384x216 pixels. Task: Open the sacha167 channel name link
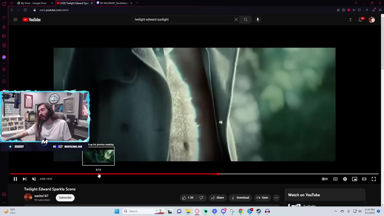(41, 196)
